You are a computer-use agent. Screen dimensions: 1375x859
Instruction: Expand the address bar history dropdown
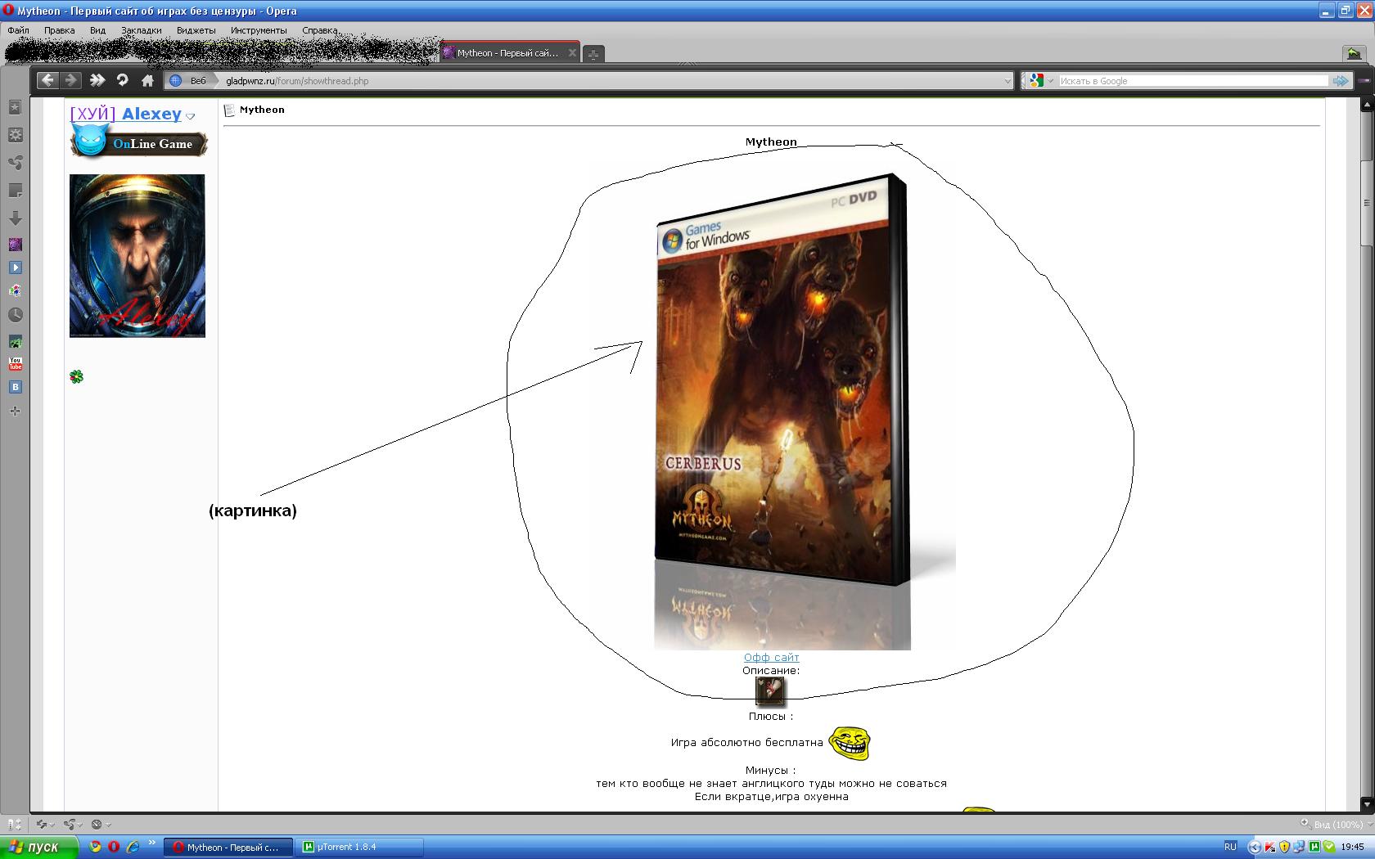(1007, 81)
